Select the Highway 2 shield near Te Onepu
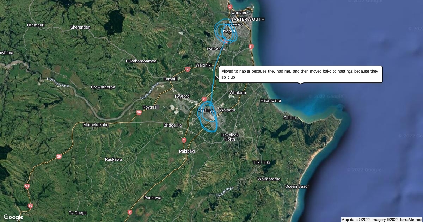Image resolution: width=423 pixels, height=222 pixels. point(130,212)
